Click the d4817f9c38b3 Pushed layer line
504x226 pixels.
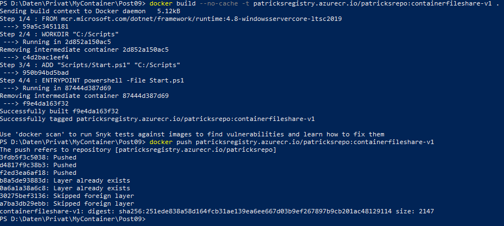tap(38, 166)
